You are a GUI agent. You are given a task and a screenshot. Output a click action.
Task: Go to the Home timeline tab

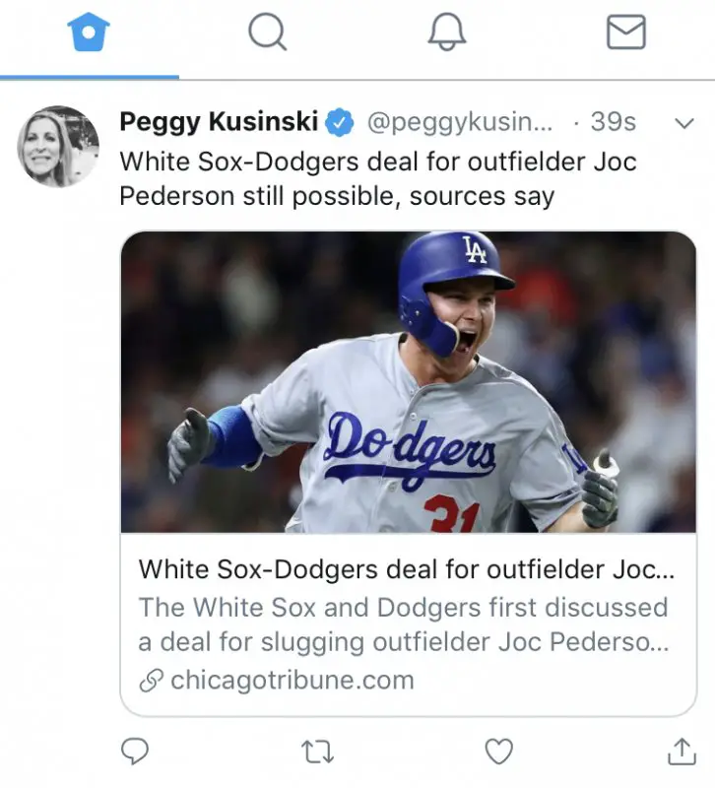point(89,33)
